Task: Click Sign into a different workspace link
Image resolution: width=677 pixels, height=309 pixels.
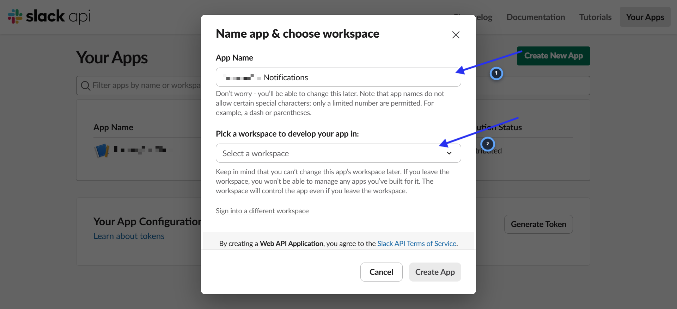Action: tap(262, 211)
